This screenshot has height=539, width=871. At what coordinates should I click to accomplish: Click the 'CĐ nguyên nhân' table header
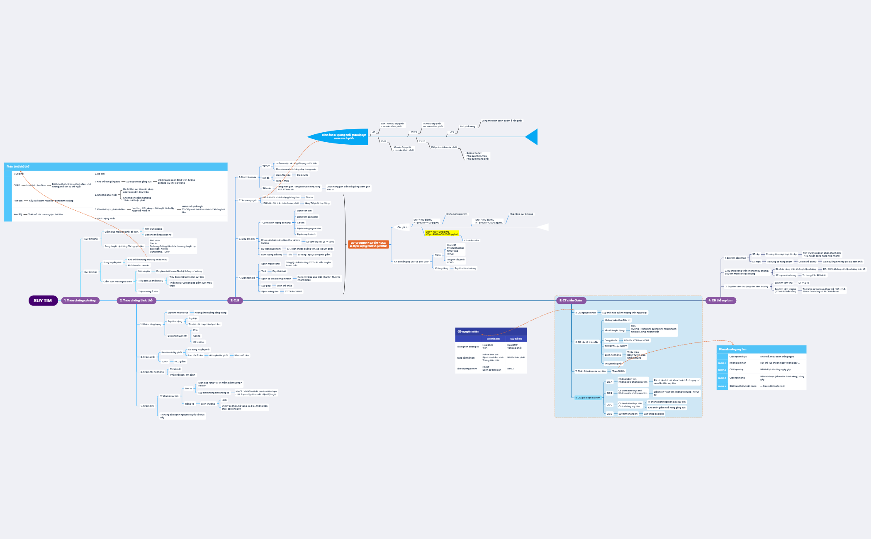click(x=468, y=332)
